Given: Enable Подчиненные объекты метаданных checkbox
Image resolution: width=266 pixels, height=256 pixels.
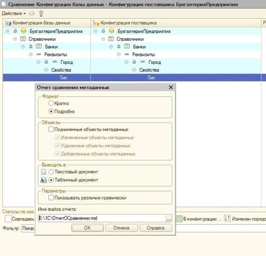Looking at the screenshot, I should (51, 129).
